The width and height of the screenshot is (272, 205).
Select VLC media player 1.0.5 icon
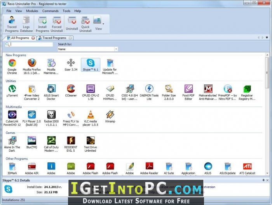click(91, 118)
